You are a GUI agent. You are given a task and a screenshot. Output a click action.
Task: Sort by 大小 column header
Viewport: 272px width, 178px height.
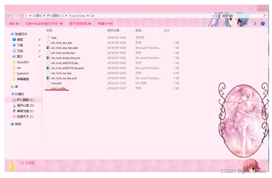point(167,30)
